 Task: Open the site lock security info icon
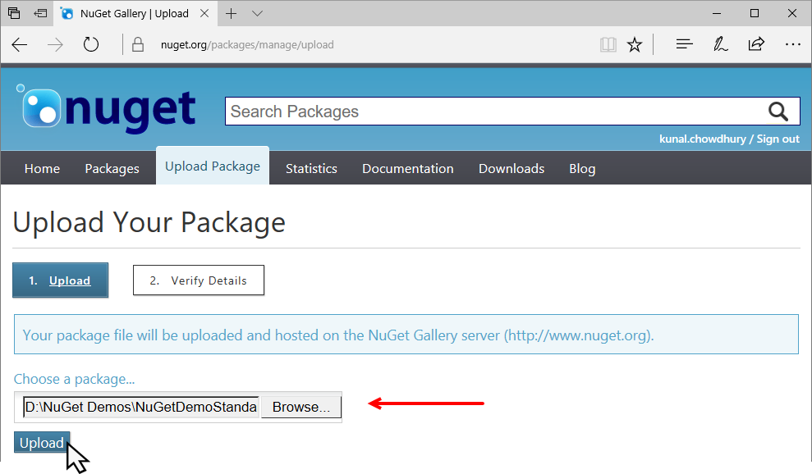[x=138, y=45]
